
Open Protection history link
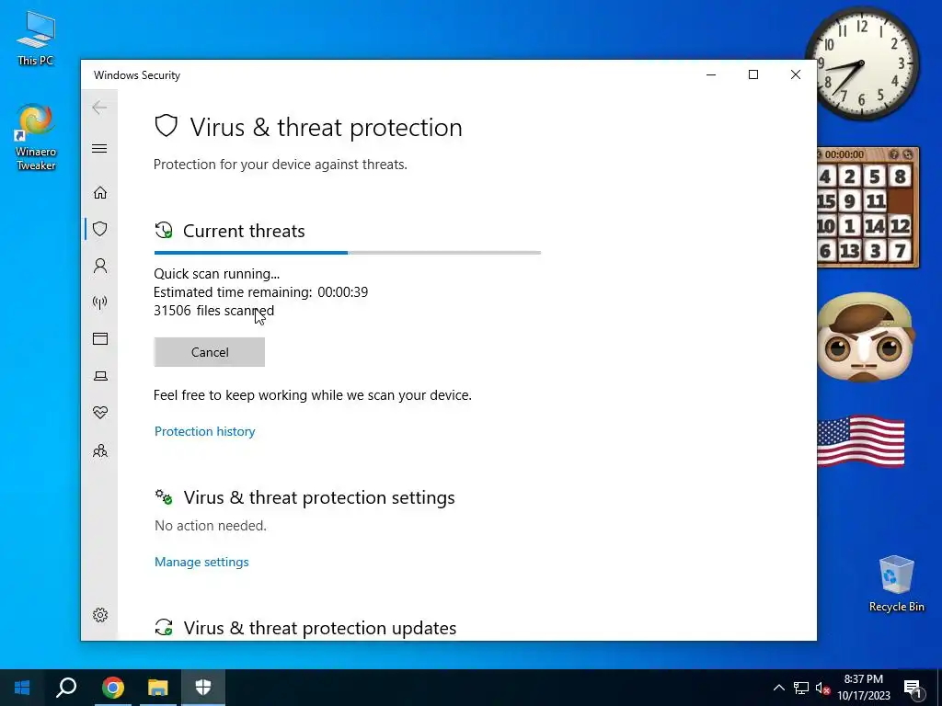tap(204, 431)
